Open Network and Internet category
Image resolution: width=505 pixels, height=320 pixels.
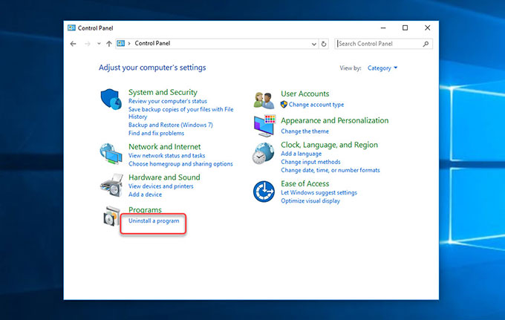[165, 147]
